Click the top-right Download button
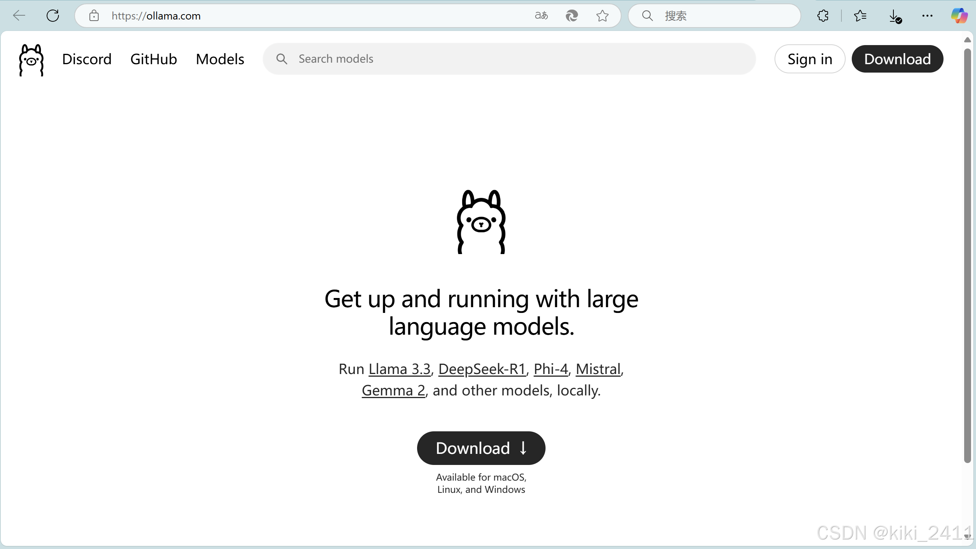The width and height of the screenshot is (976, 549). [897, 59]
